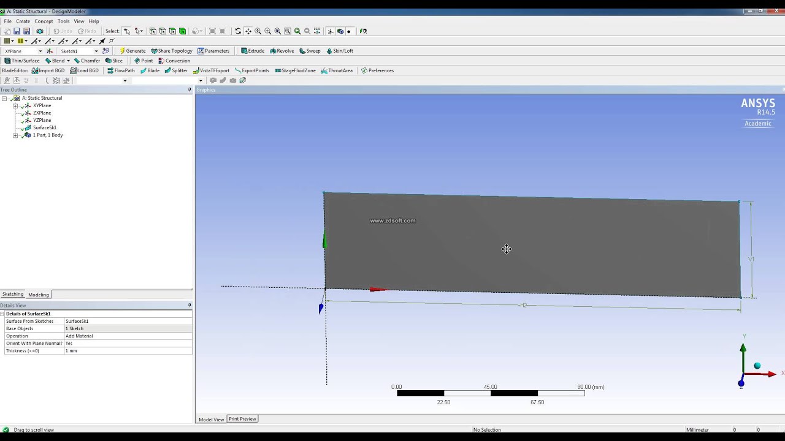Click the ISO isometric view icon

317,31
